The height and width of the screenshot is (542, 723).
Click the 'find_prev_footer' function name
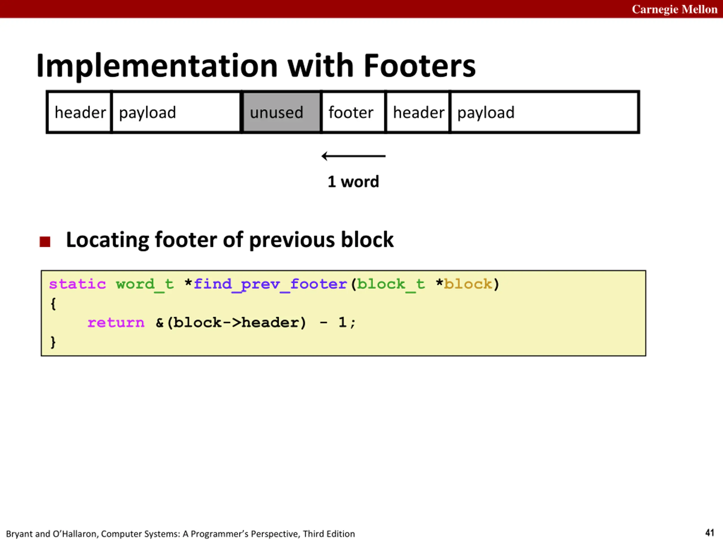(x=270, y=284)
